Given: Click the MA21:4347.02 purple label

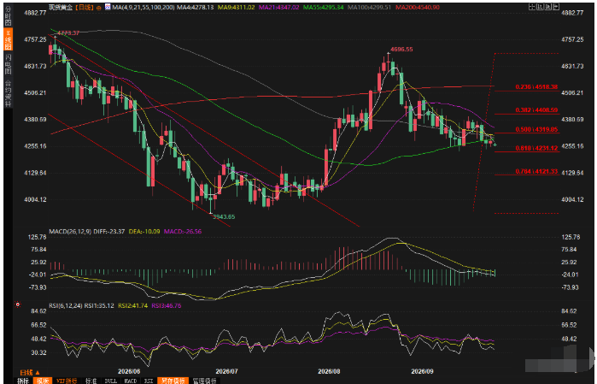Looking at the screenshot, I should [278, 7].
